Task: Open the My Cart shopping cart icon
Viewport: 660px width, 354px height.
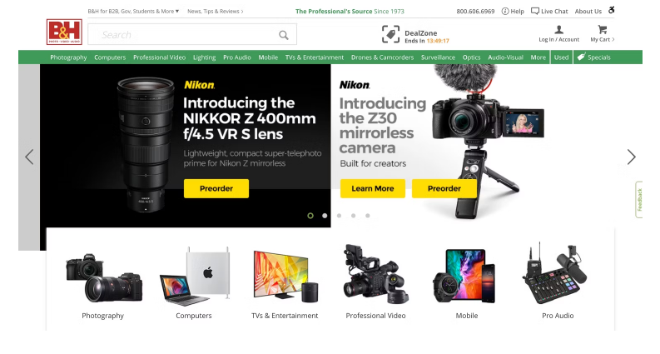Action: pyautogui.click(x=603, y=29)
